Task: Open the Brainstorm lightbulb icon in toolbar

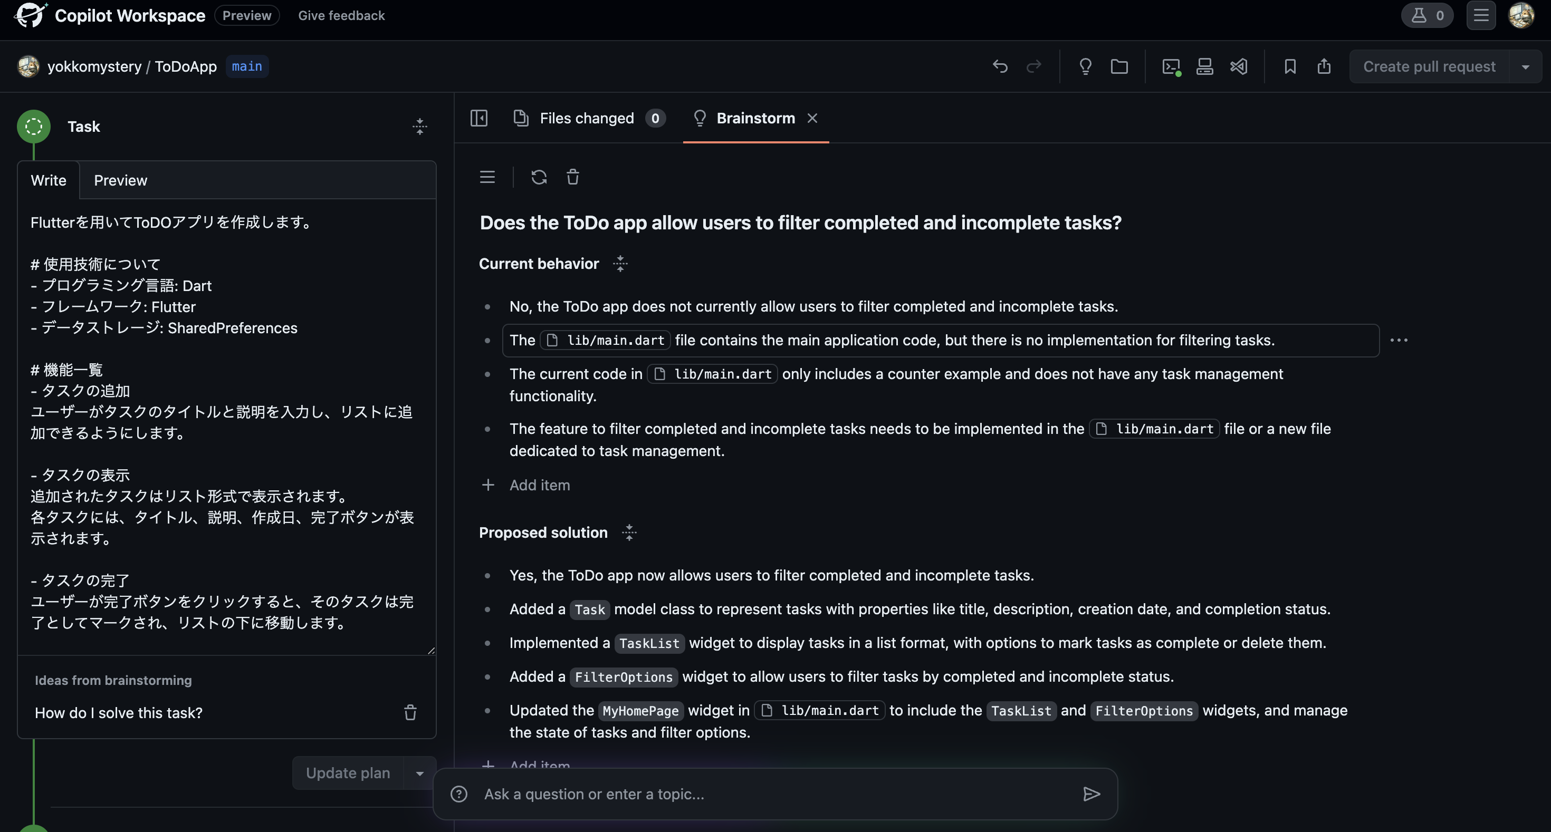Action: [1085, 66]
